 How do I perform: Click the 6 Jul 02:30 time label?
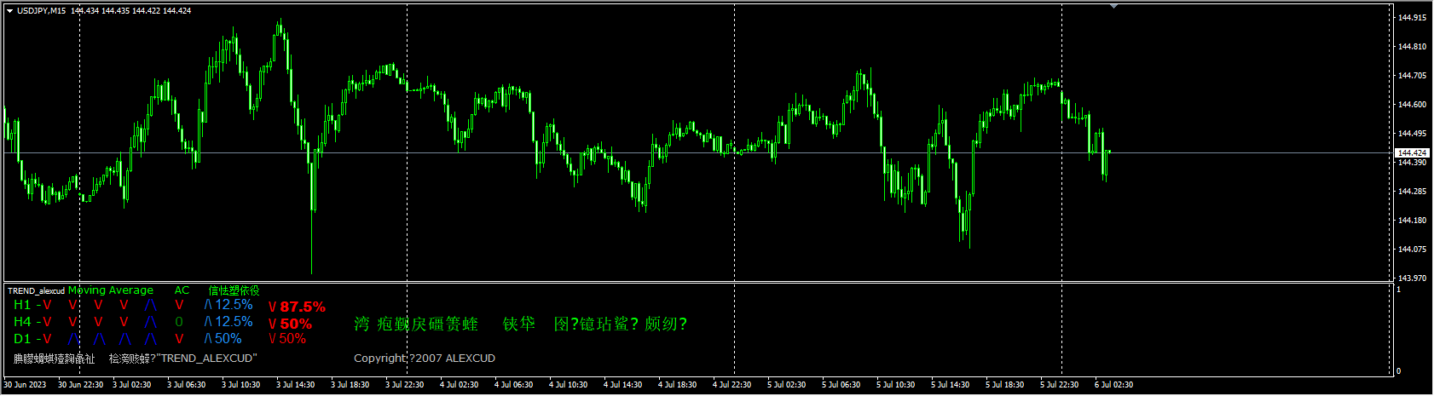[1113, 385]
